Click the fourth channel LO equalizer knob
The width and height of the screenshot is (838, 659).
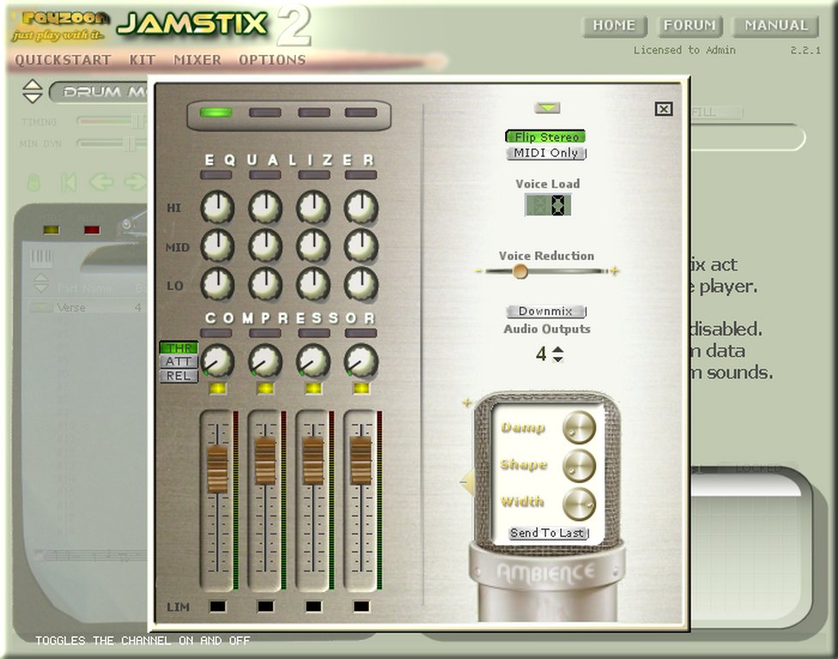click(x=361, y=283)
